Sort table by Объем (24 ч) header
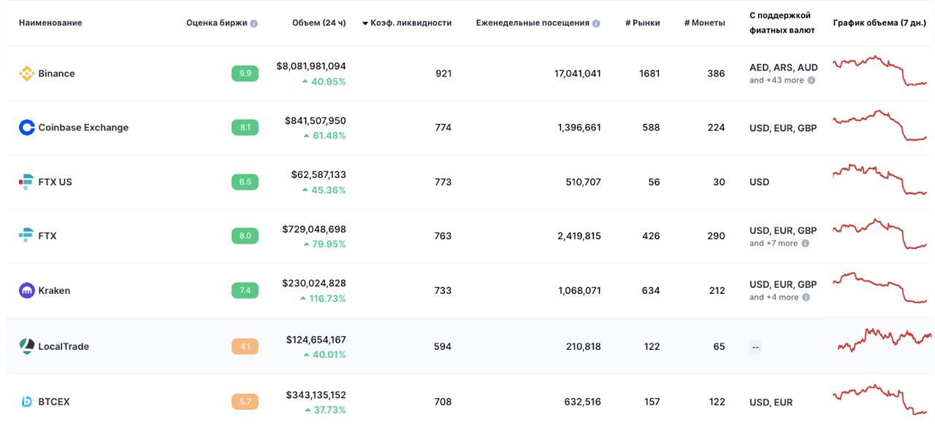 318,23
